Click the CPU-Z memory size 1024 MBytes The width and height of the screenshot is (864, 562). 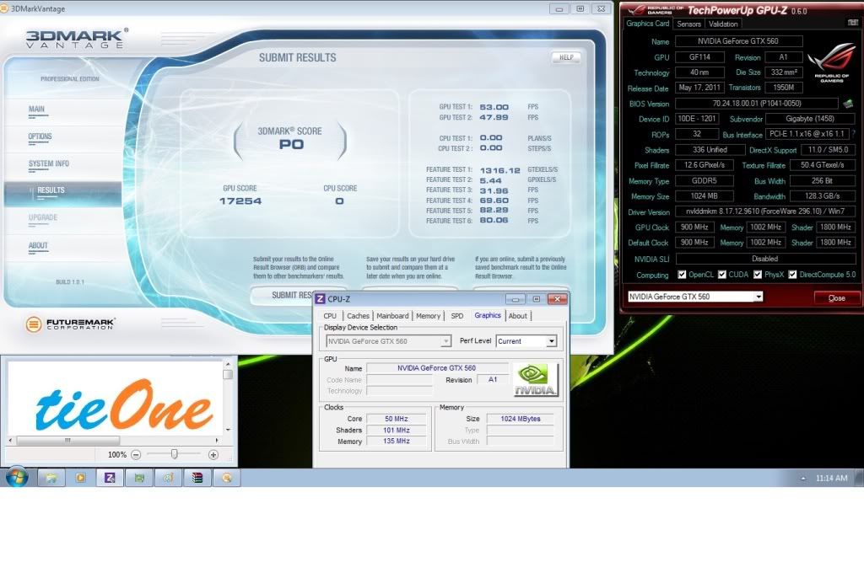(520, 419)
